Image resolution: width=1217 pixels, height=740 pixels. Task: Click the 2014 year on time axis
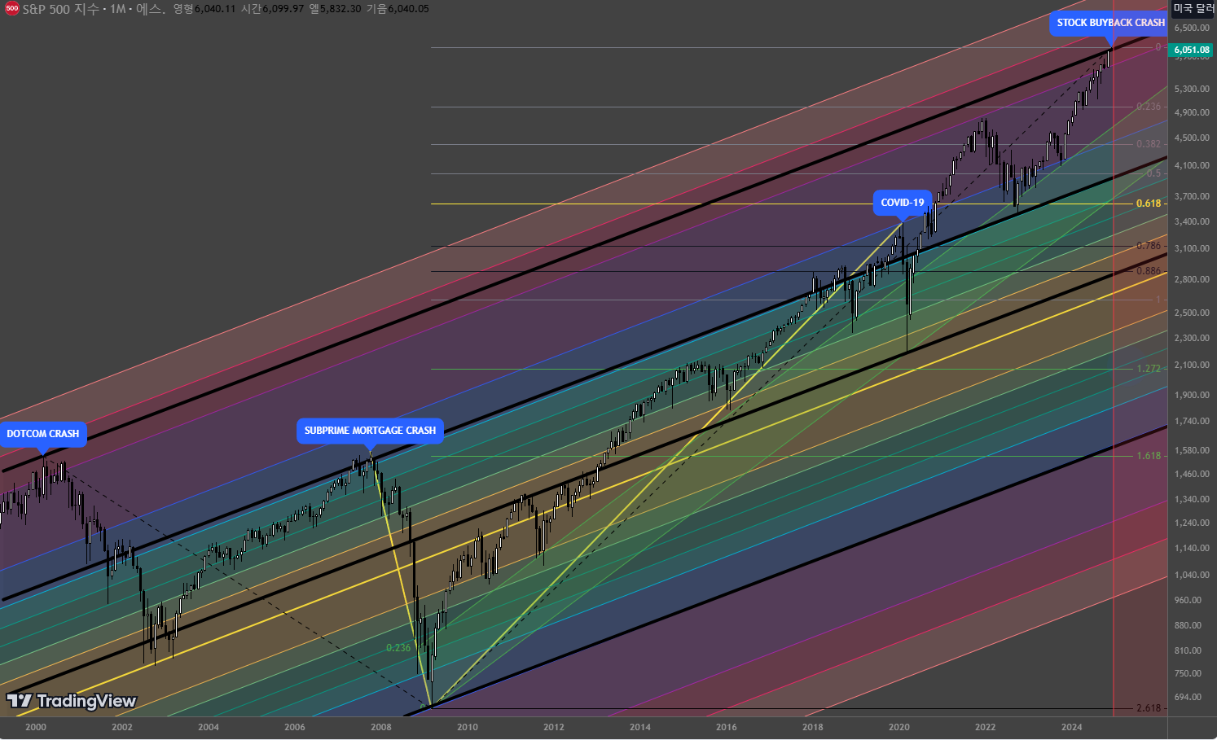click(x=640, y=727)
